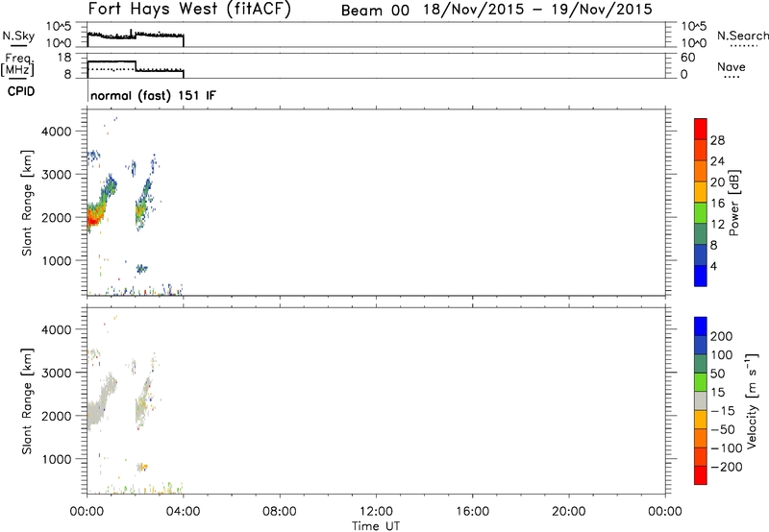Click the '1000' tick on velocity panel
The image size is (769, 532).
57,459
